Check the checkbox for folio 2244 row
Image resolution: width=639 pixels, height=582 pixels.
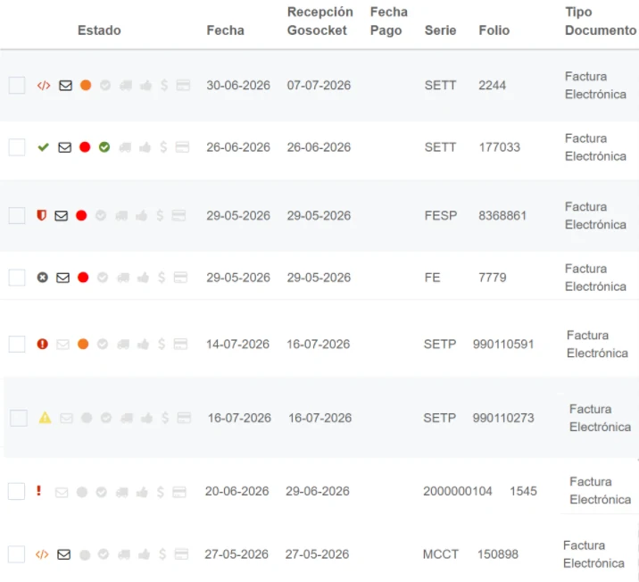17,85
